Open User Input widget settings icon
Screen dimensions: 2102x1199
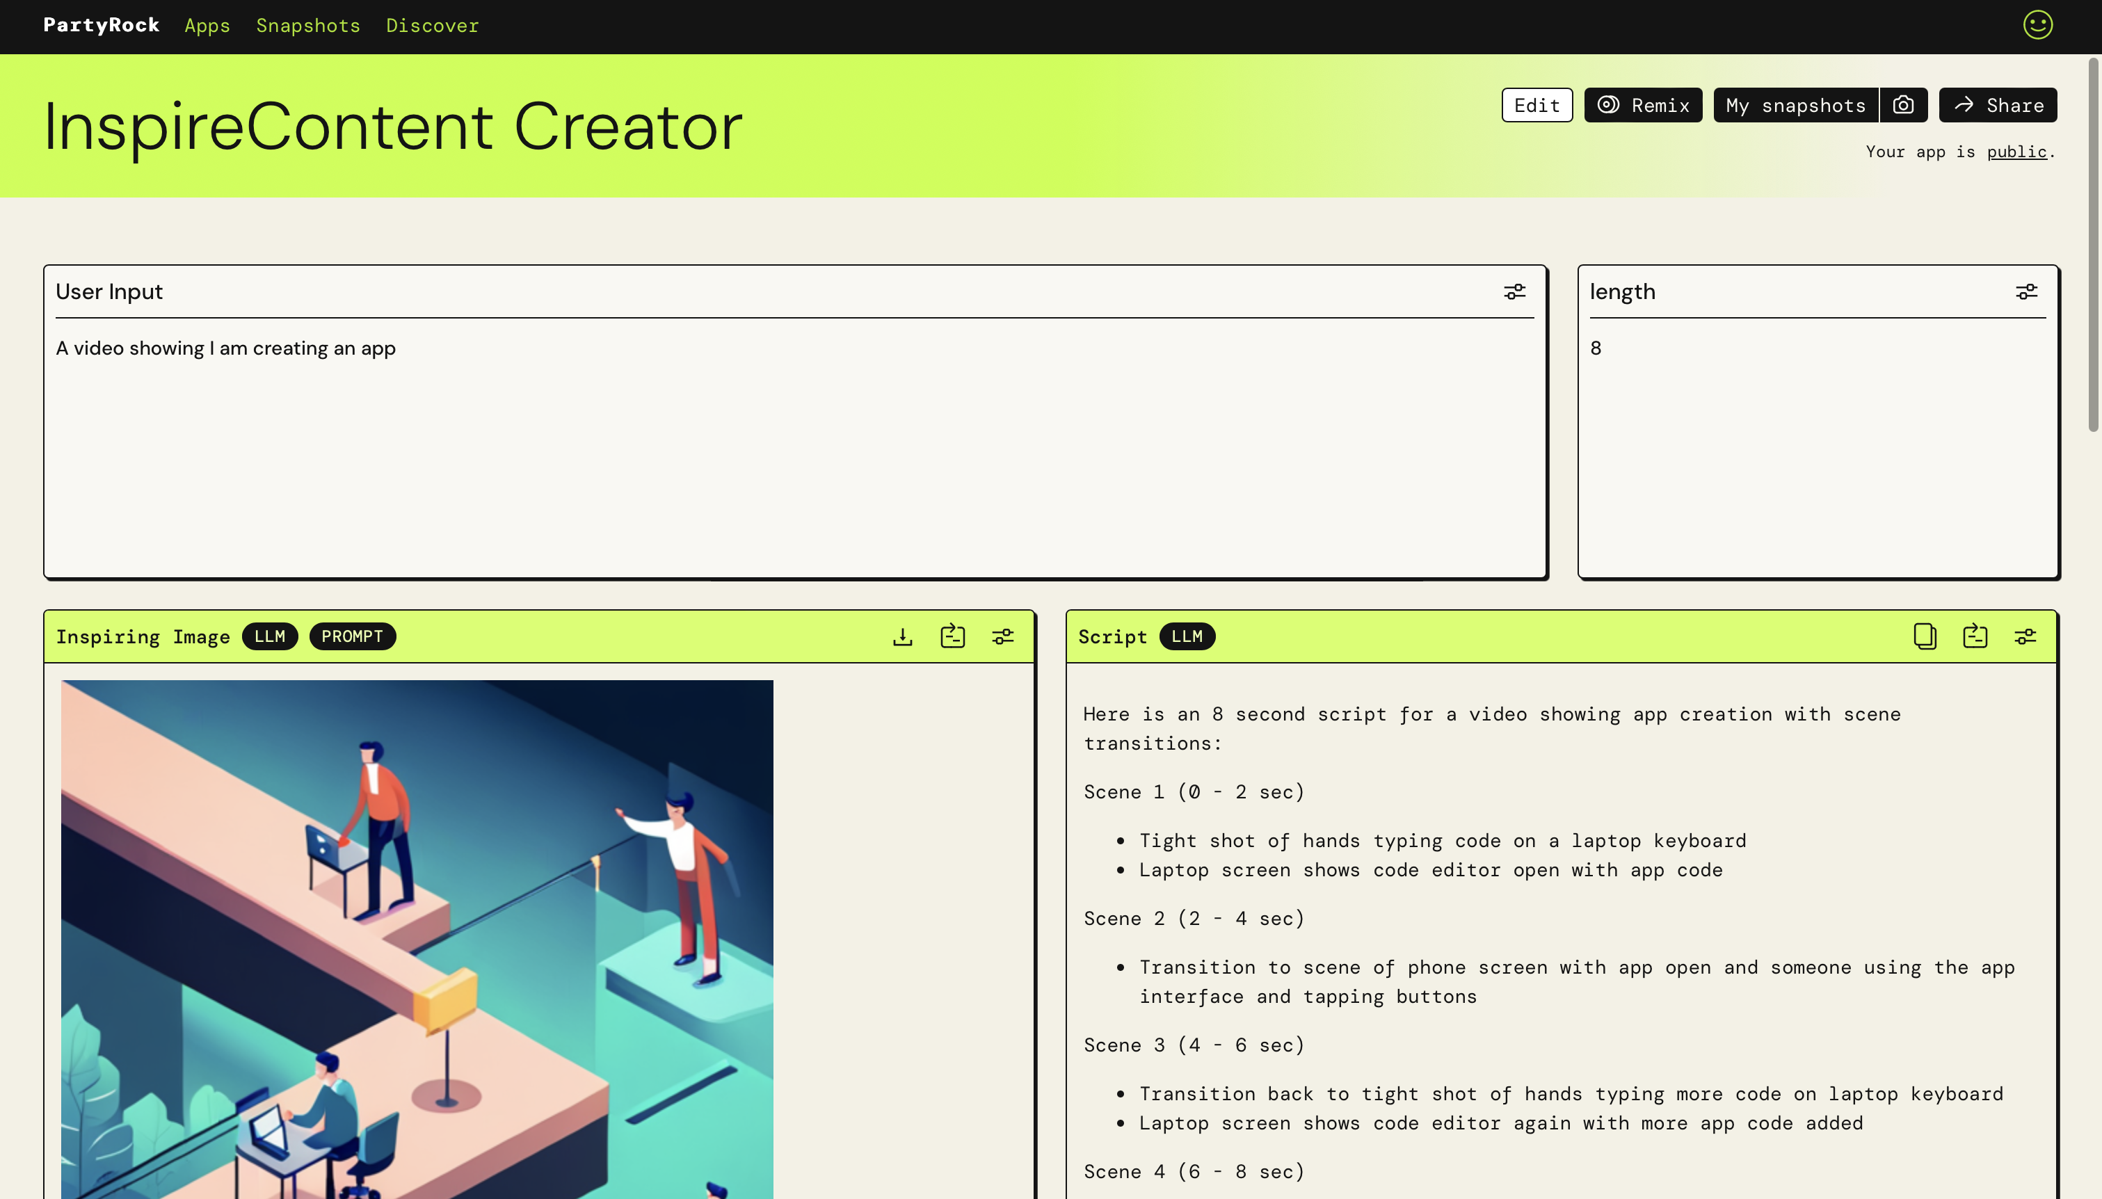pos(1515,291)
